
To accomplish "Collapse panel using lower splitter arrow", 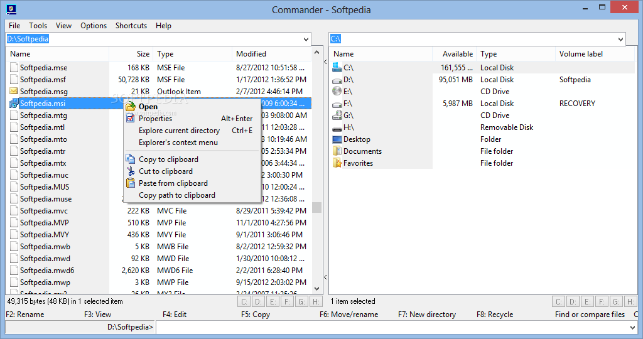I will [325, 277].
